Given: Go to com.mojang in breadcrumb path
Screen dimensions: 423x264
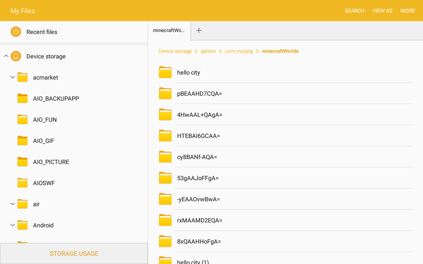Looking at the screenshot, I should [239, 51].
